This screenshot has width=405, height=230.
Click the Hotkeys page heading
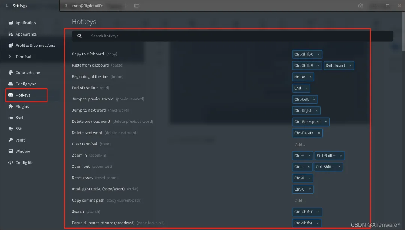(x=84, y=21)
